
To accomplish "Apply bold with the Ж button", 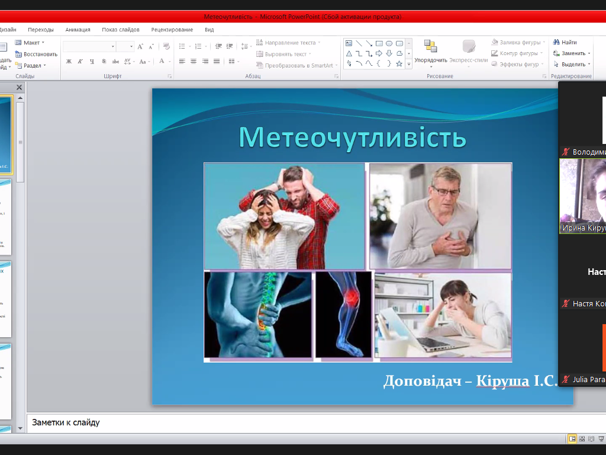I will pyautogui.click(x=69, y=61).
